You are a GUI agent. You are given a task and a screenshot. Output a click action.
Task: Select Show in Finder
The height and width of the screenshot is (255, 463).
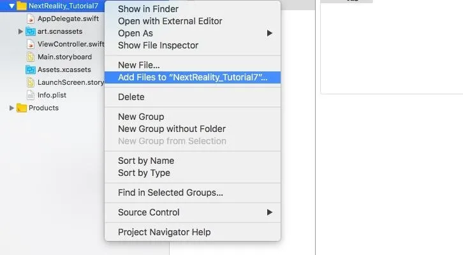coord(148,9)
